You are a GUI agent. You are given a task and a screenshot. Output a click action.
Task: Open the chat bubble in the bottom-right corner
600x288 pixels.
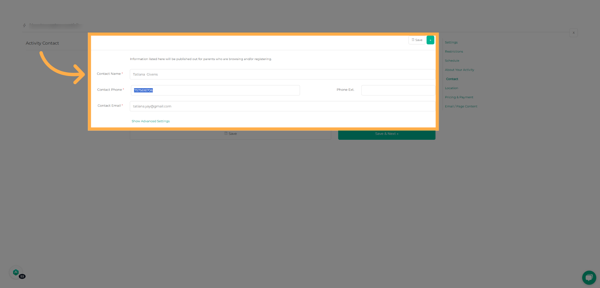pyautogui.click(x=589, y=277)
